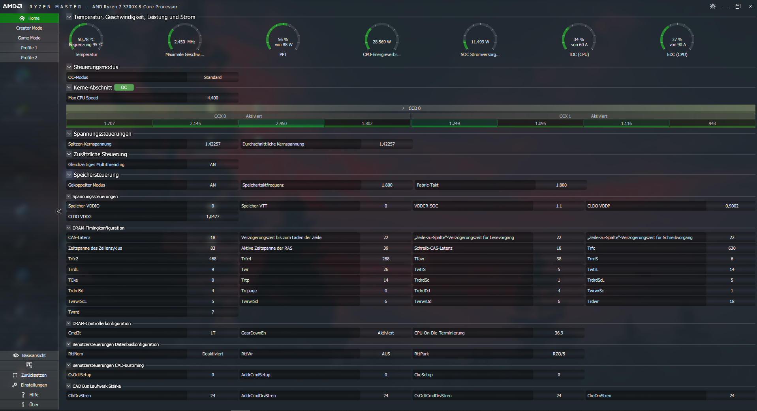Click the Trfc value 630

coord(732,248)
